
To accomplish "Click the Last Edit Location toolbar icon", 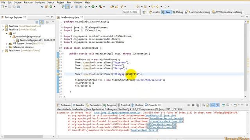I will point(153,7).
